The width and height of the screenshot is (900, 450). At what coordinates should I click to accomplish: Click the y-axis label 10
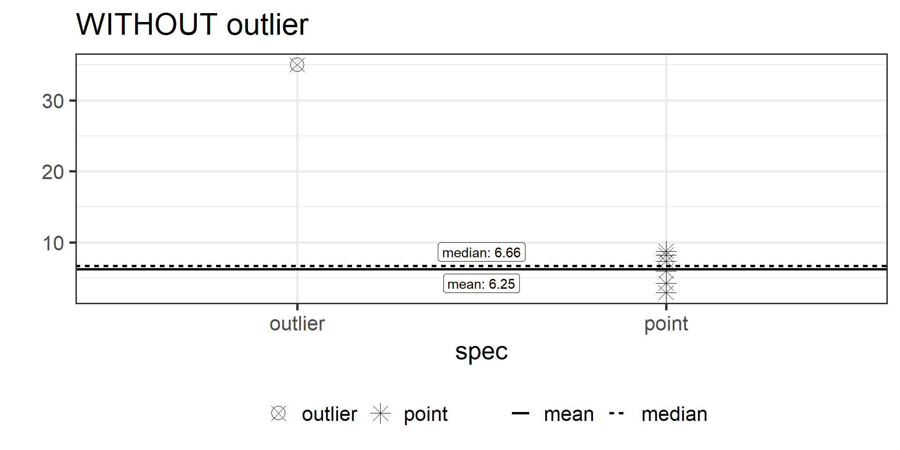(53, 244)
